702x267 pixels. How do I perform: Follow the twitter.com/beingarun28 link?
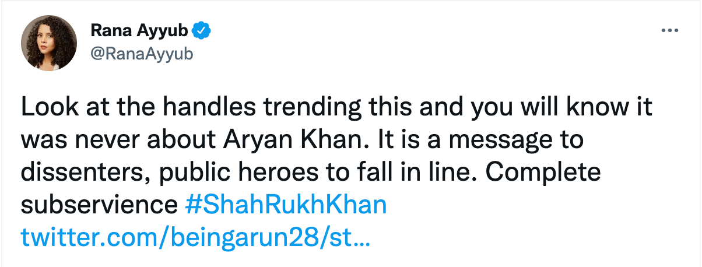click(x=195, y=237)
